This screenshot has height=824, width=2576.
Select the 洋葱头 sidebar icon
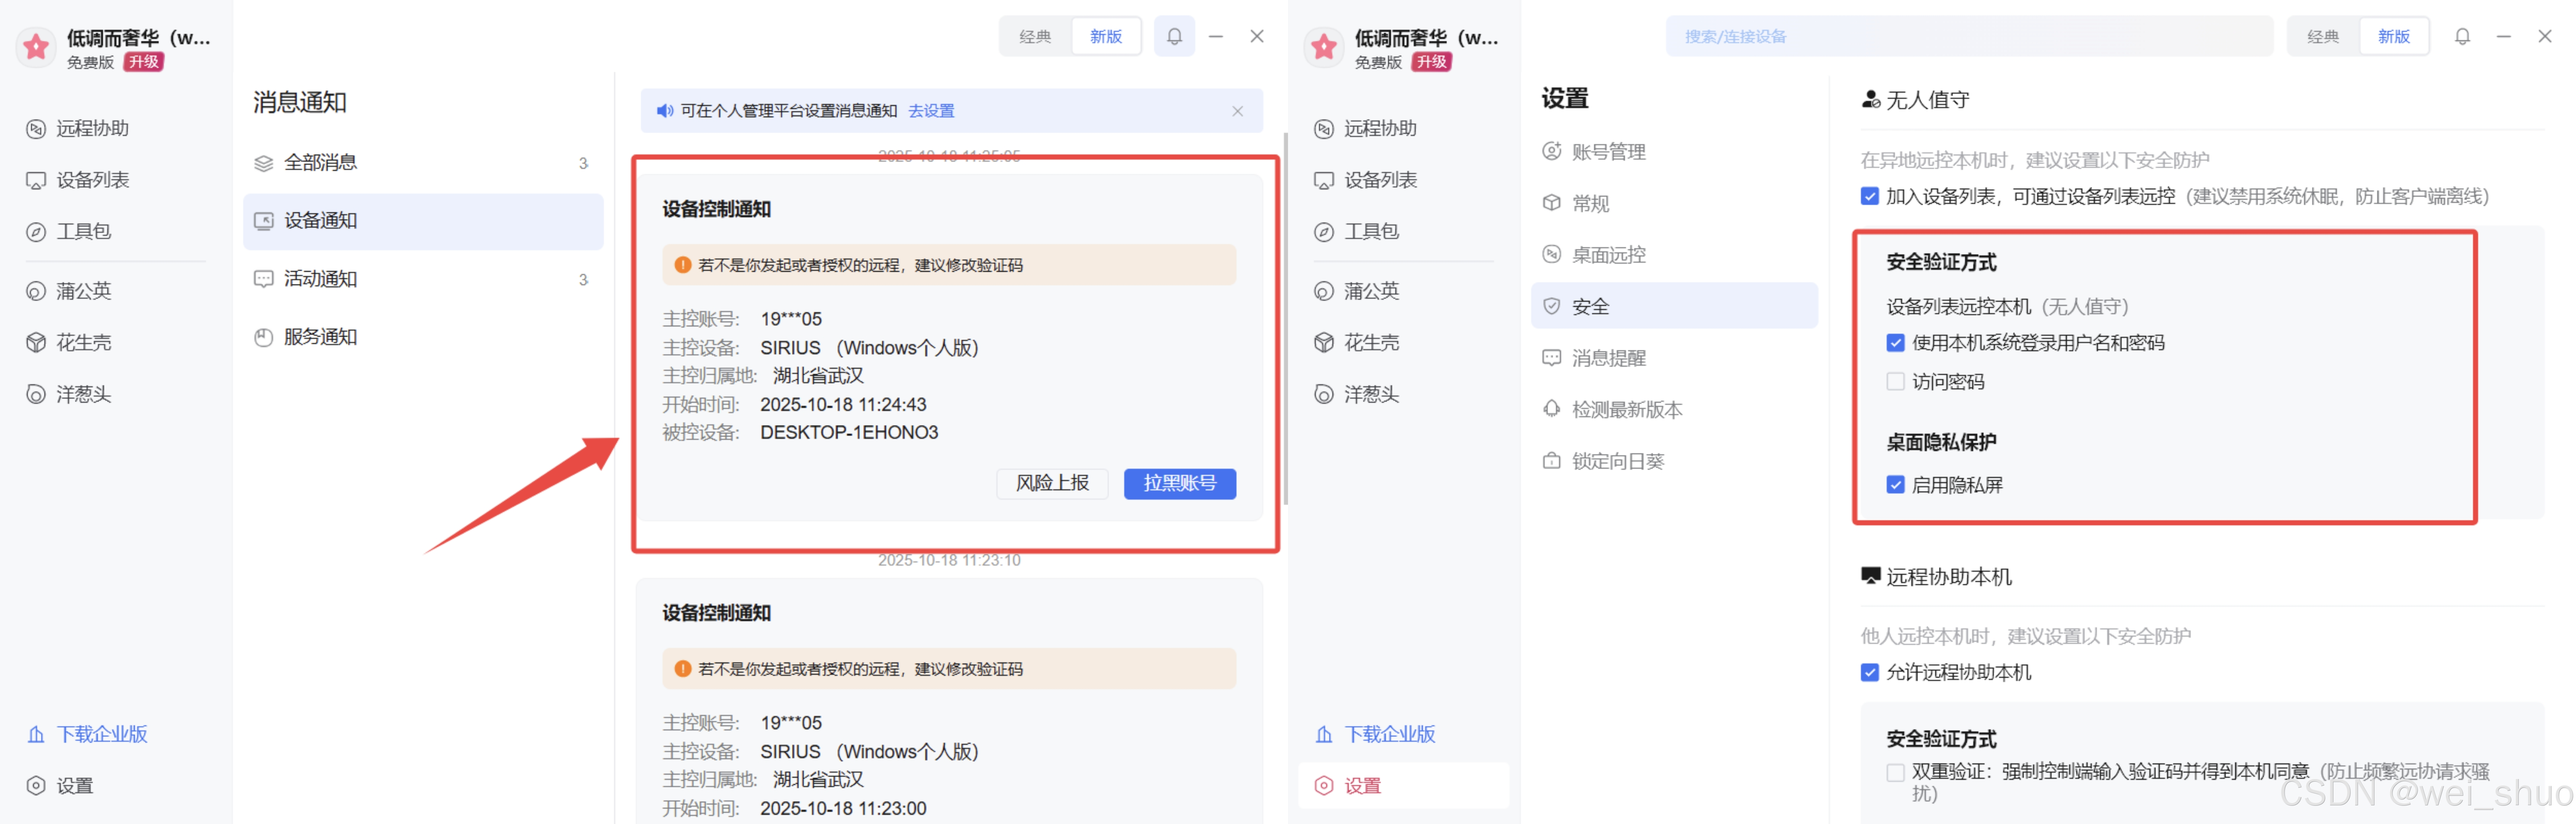pyautogui.click(x=35, y=393)
